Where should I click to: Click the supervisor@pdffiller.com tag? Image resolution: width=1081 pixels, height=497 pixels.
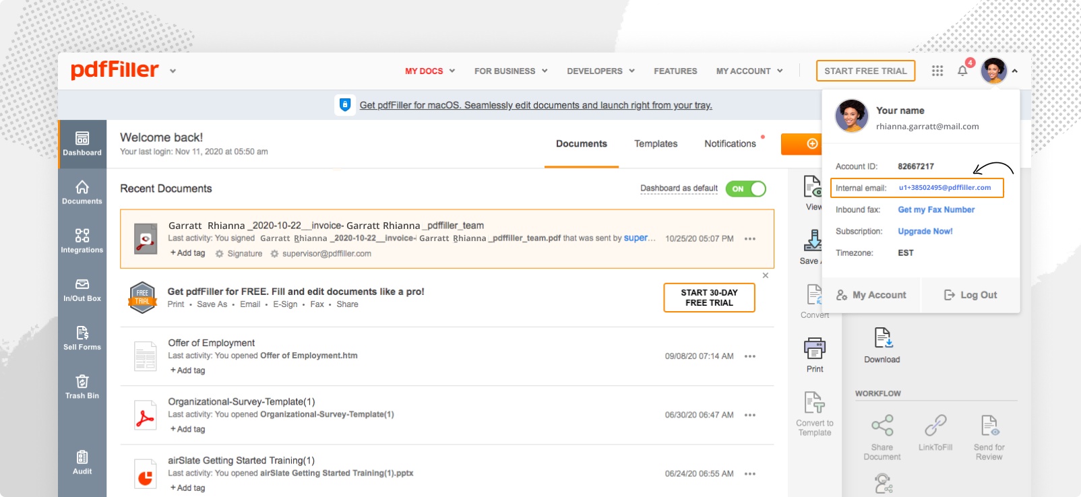click(321, 254)
